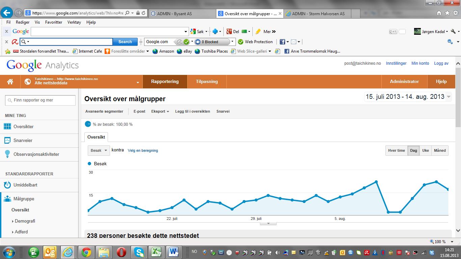Screen dimensions: 461x259
Task: Open the favorites star icon
Action: [447, 13]
